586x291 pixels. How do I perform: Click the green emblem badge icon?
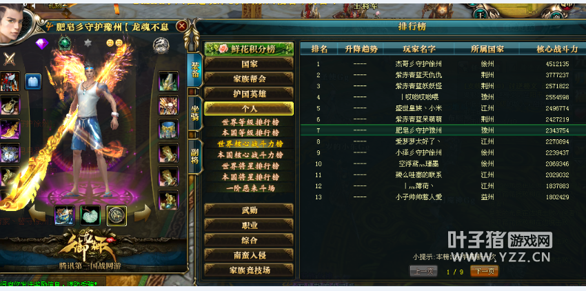(x=65, y=43)
